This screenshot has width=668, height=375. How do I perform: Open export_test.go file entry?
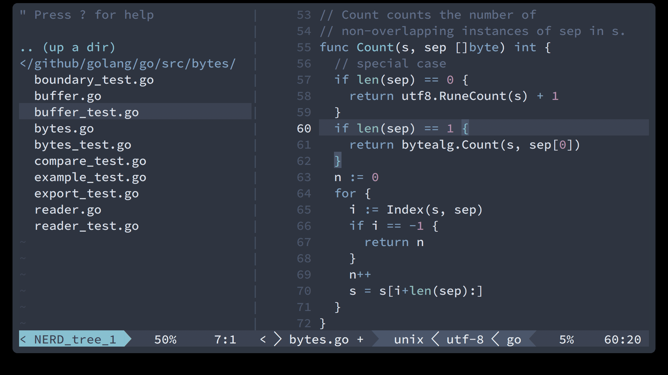(86, 194)
